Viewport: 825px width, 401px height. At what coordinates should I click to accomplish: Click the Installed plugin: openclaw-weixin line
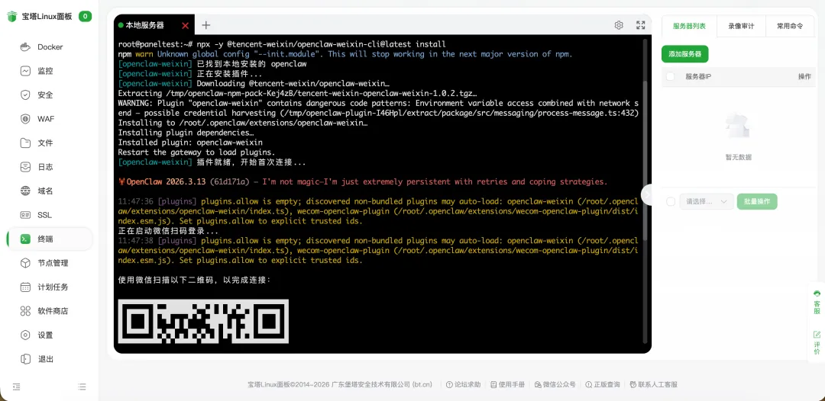(x=190, y=143)
